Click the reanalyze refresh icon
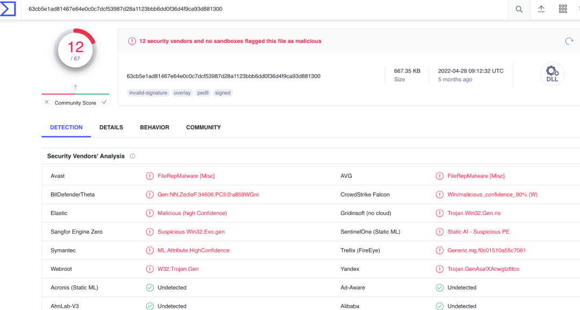The height and width of the screenshot is (310, 580). (x=569, y=41)
